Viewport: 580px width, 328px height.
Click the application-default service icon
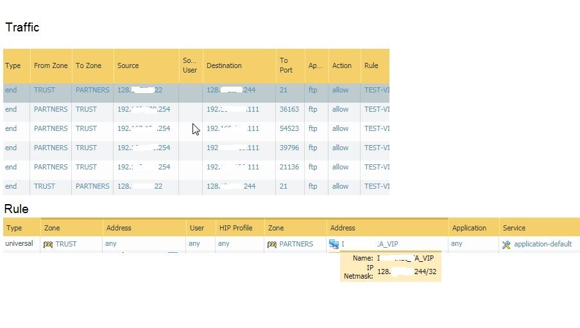[x=506, y=245]
